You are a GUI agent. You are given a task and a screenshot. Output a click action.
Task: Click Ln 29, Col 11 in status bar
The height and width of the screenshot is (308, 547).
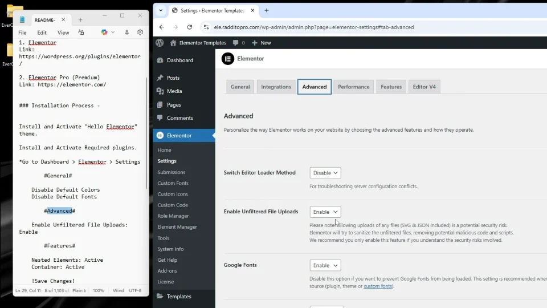28,290
